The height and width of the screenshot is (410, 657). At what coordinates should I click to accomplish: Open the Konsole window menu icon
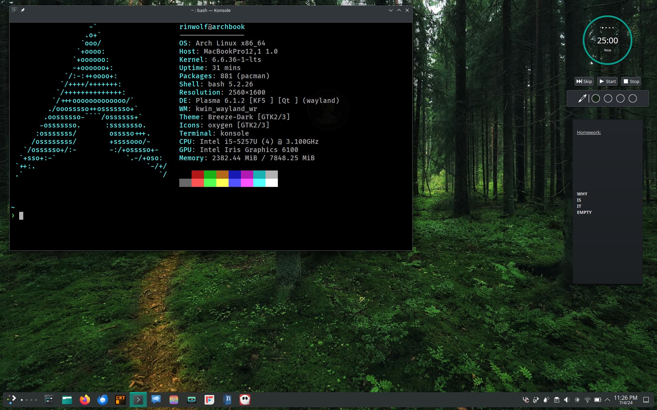tap(14, 10)
